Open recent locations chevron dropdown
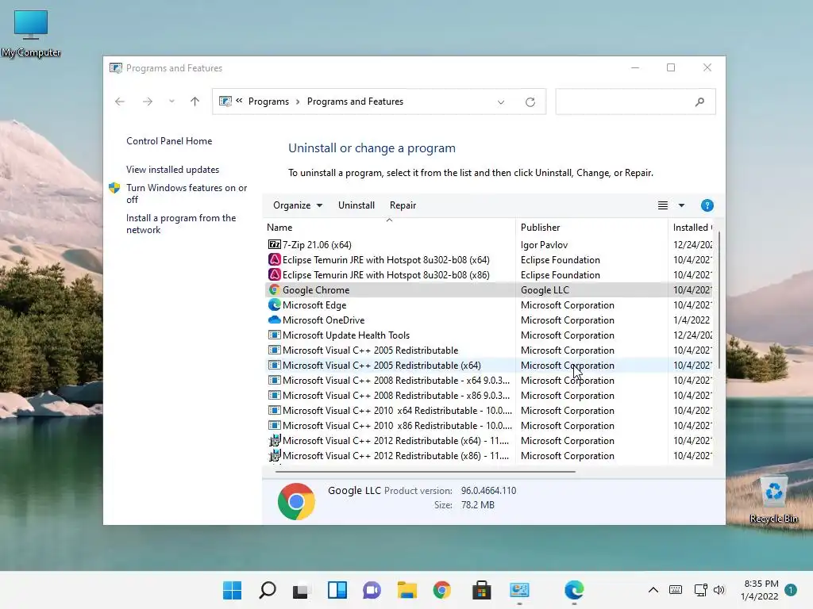813x609 pixels. [x=171, y=101]
